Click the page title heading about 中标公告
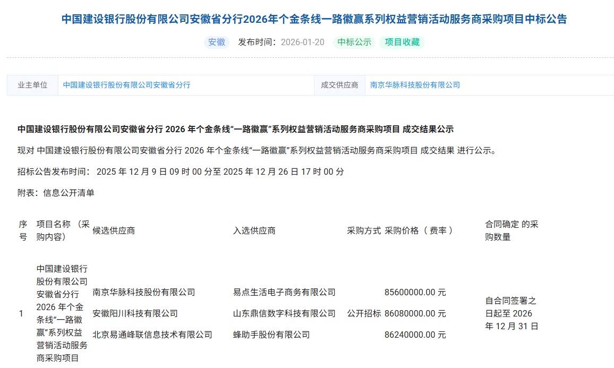The height and width of the screenshot is (368, 614). pyautogui.click(x=314, y=19)
